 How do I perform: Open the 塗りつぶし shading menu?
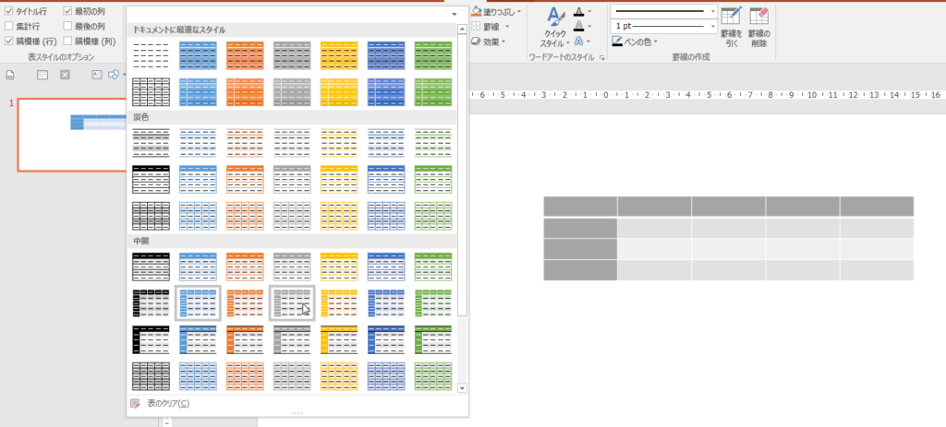tap(497, 11)
